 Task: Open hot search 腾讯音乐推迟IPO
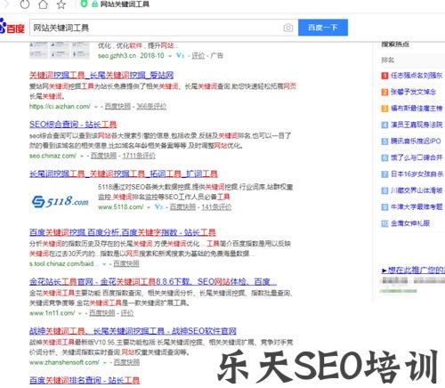[416, 141]
